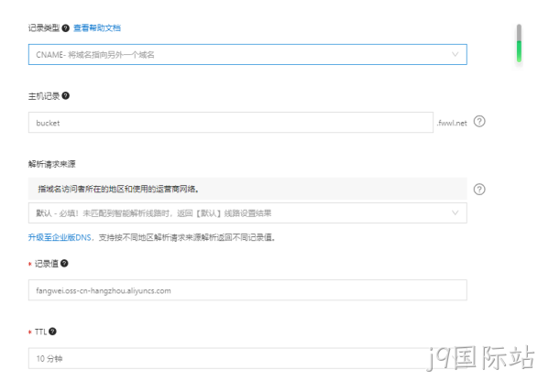Open the 默认 resolution line dropdown

click(x=247, y=213)
